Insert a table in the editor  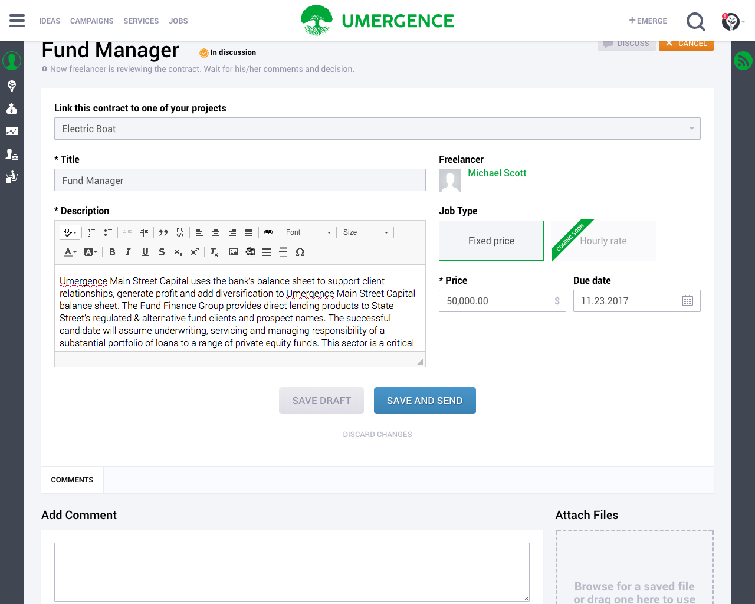click(266, 252)
